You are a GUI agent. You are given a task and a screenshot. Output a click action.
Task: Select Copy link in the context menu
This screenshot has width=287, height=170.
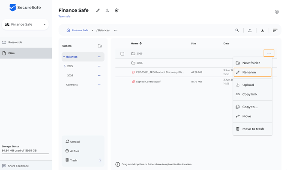pyautogui.click(x=252, y=94)
